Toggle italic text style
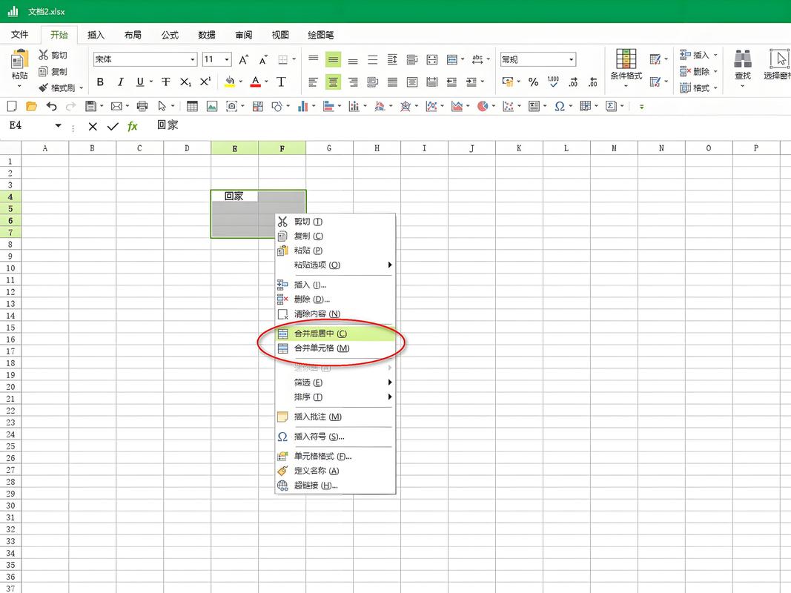Screen dimensions: 791x593 (x=120, y=82)
